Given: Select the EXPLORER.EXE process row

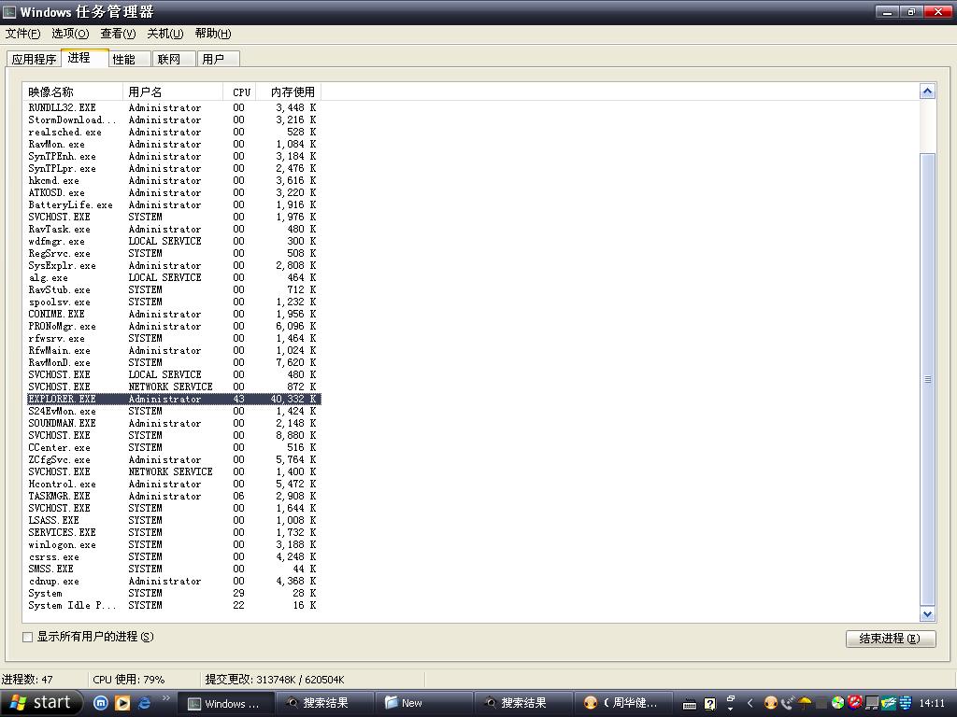Looking at the screenshot, I should click(173, 400).
